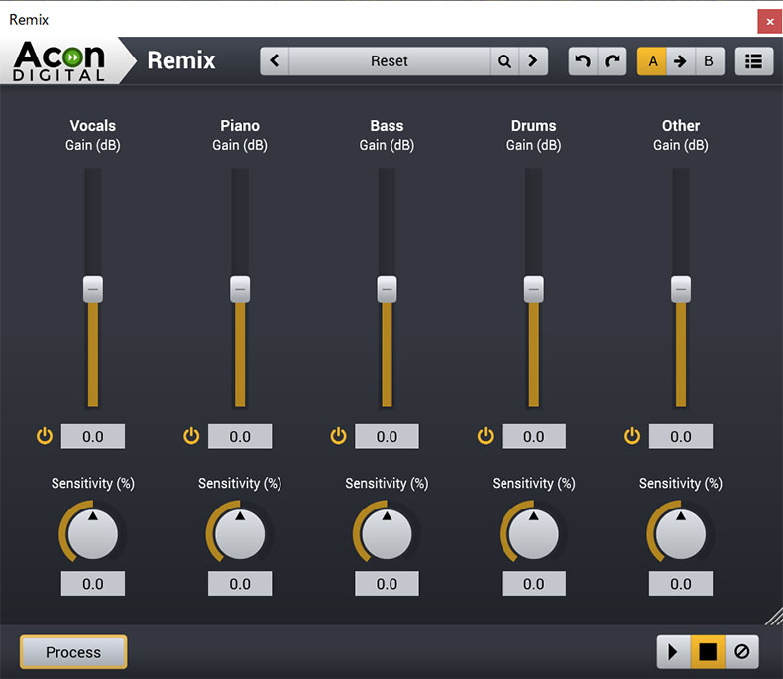This screenshot has width=783, height=679.
Task: Click the Other sensitivity value field
Action: coord(681,583)
